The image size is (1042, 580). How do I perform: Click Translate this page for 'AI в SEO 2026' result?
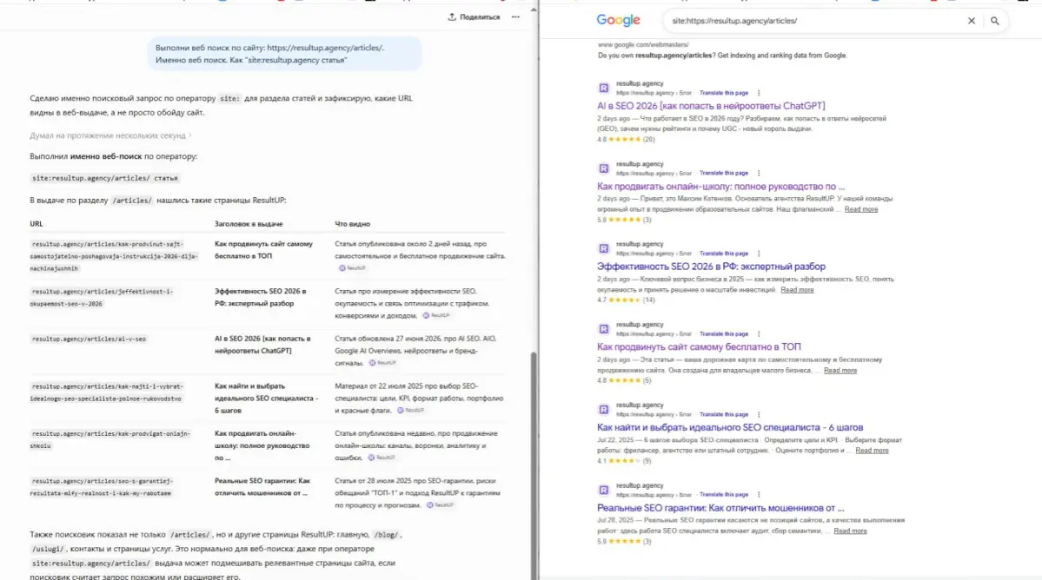[724, 93]
